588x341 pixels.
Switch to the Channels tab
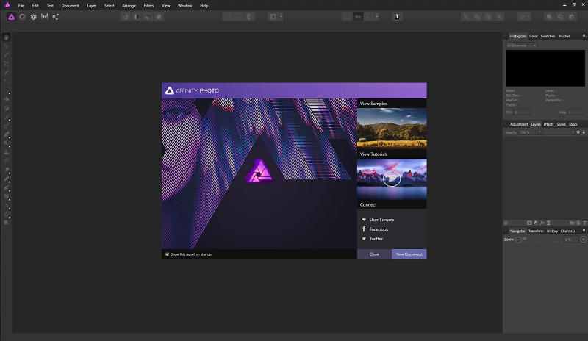tap(567, 231)
